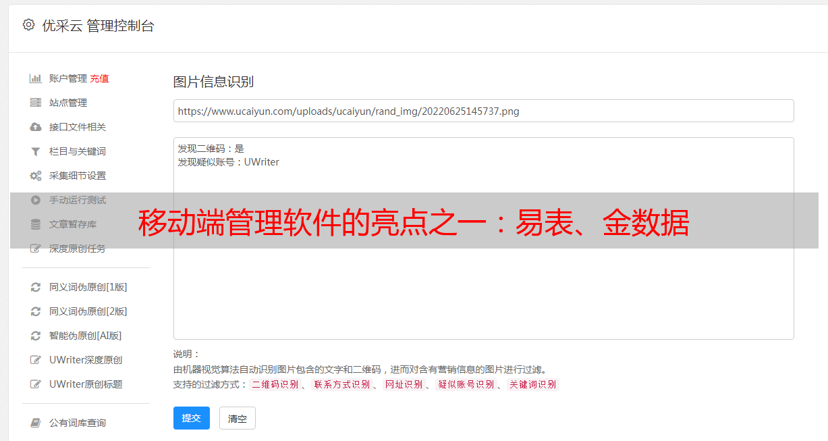Click the image URL input field
The height and width of the screenshot is (441, 828).
pos(483,111)
